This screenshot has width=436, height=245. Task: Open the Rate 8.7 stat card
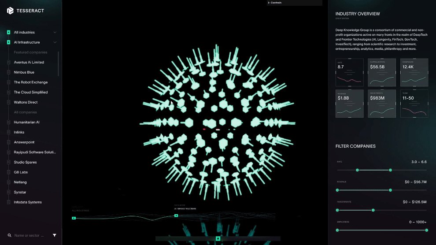point(350,72)
